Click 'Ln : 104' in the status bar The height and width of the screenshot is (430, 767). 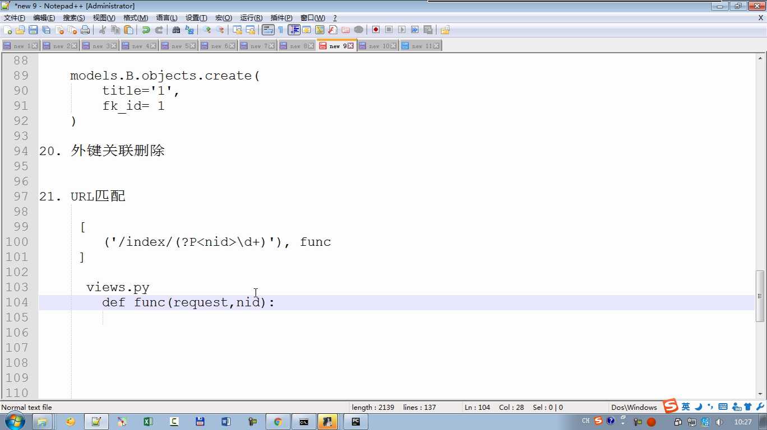pyautogui.click(x=477, y=407)
